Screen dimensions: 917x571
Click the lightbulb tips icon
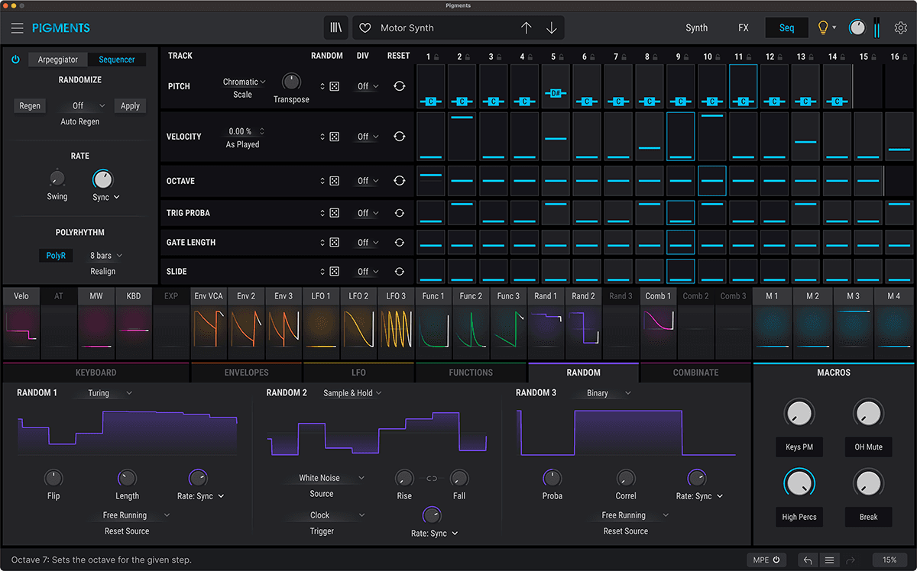[x=823, y=28]
